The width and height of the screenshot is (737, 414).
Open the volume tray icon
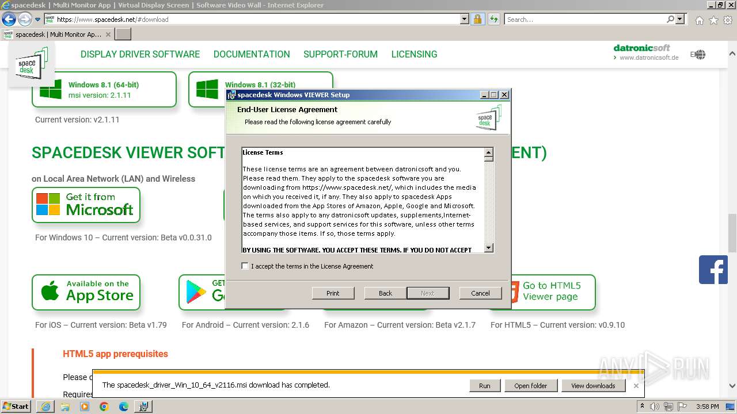655,407
